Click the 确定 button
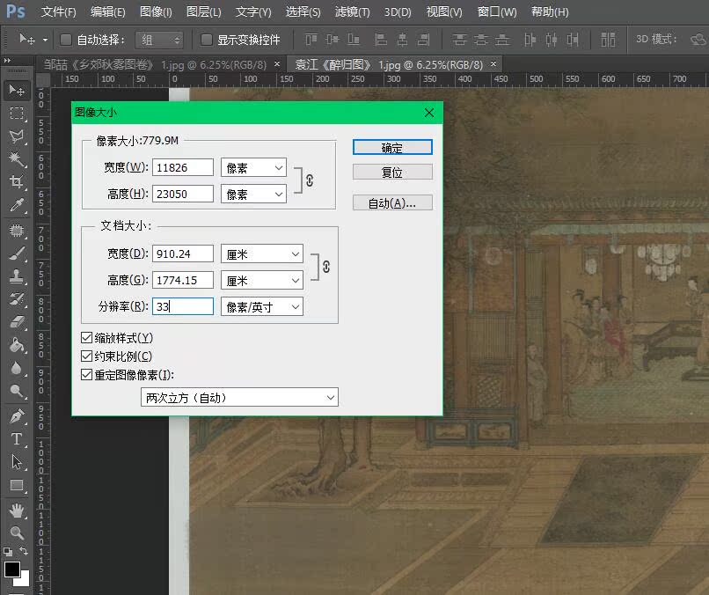 [x=392, y=148]
